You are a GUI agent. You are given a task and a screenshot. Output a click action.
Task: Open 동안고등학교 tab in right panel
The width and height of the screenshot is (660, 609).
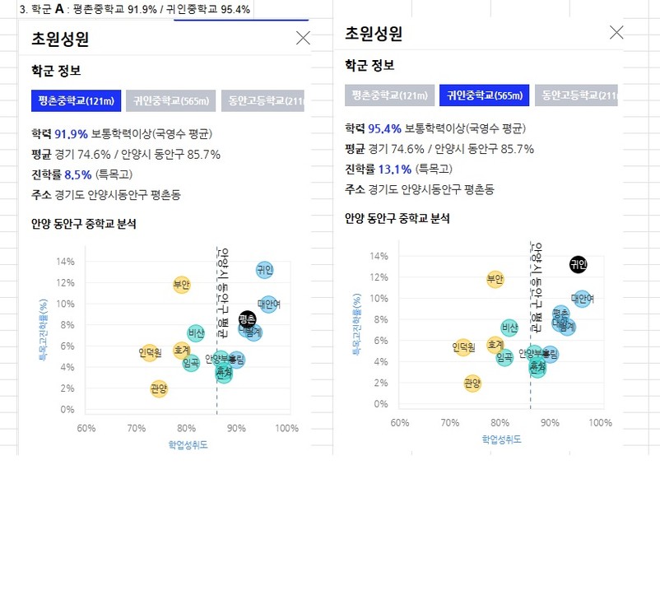click(x=576, y=95)
